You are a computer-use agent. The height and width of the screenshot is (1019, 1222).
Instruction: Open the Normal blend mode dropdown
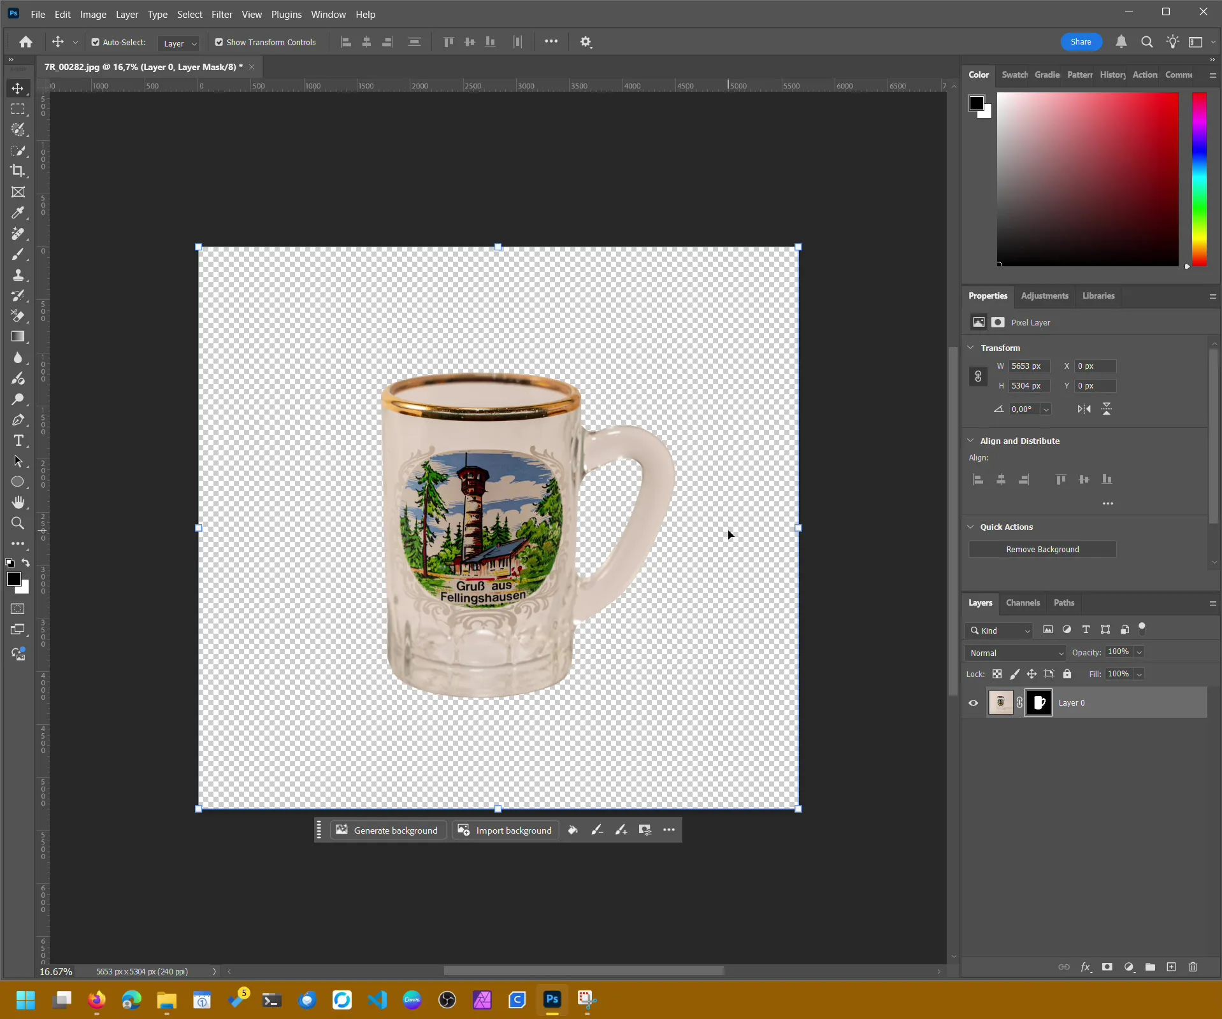tap(1016, 653)
